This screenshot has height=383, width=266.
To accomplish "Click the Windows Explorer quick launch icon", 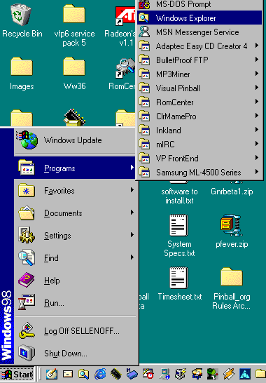I will (x=83, y=374).
